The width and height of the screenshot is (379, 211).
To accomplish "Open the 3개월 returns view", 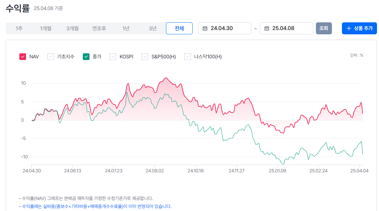I will click(x=72, y=28).
